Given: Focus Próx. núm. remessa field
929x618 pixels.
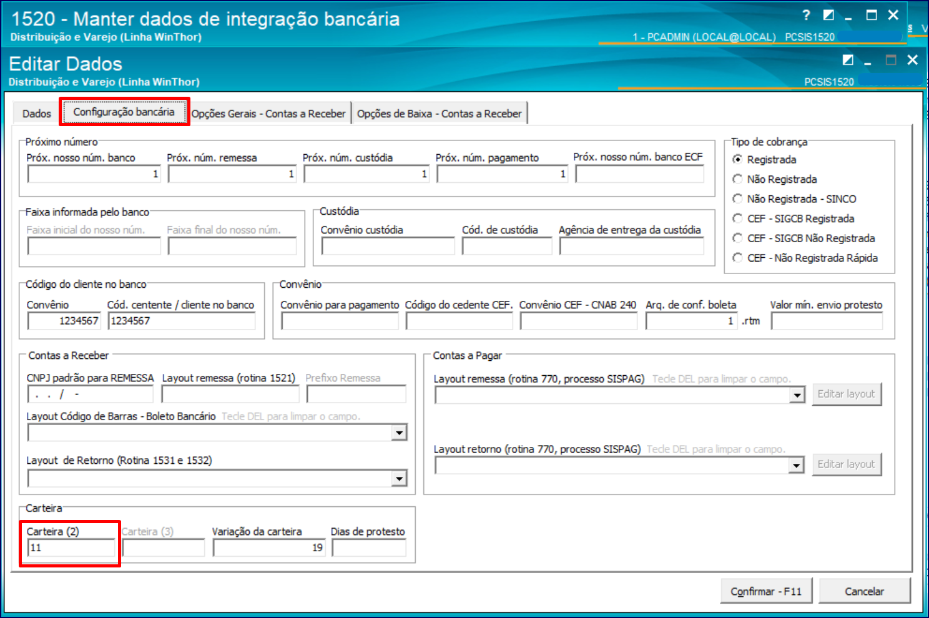Looking at the screenshot, I should 232,174.
